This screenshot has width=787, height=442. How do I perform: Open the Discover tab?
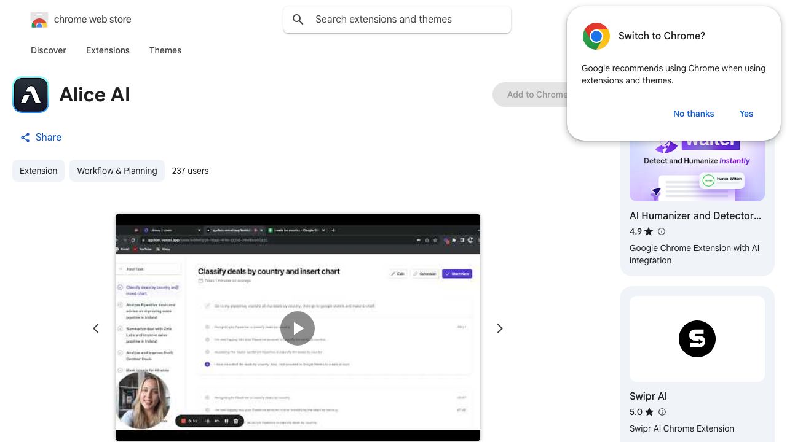[x=49, y=50]
